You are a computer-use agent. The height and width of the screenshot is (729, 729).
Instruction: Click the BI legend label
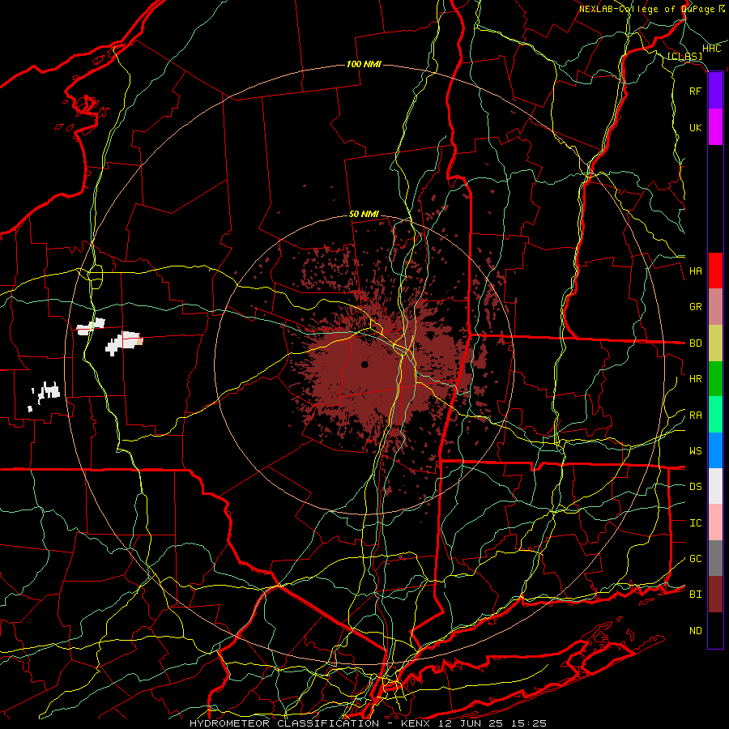point(696,595)
